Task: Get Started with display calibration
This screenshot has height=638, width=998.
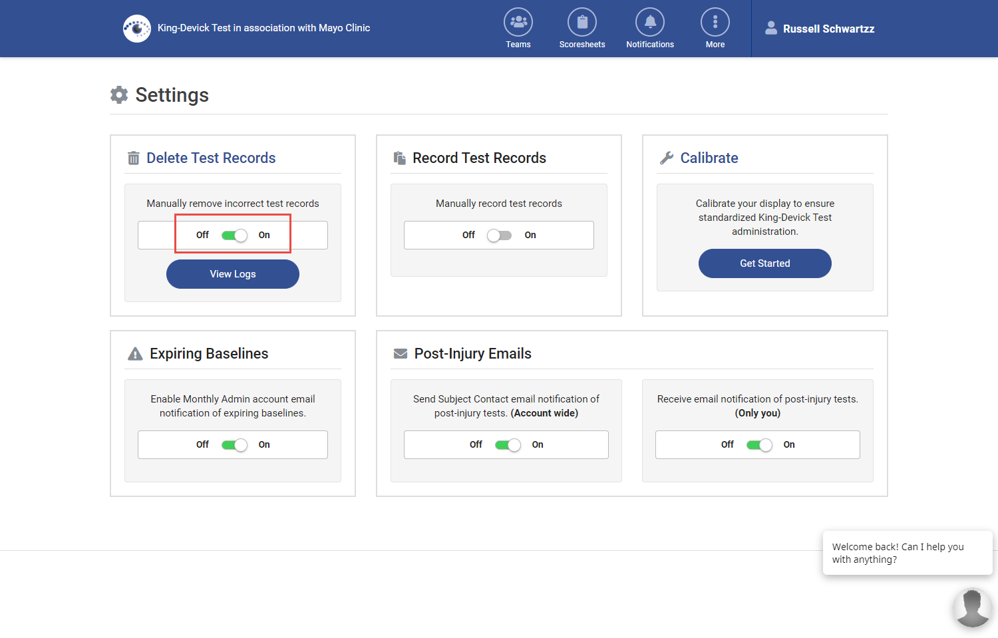Action: click(764, 263)
